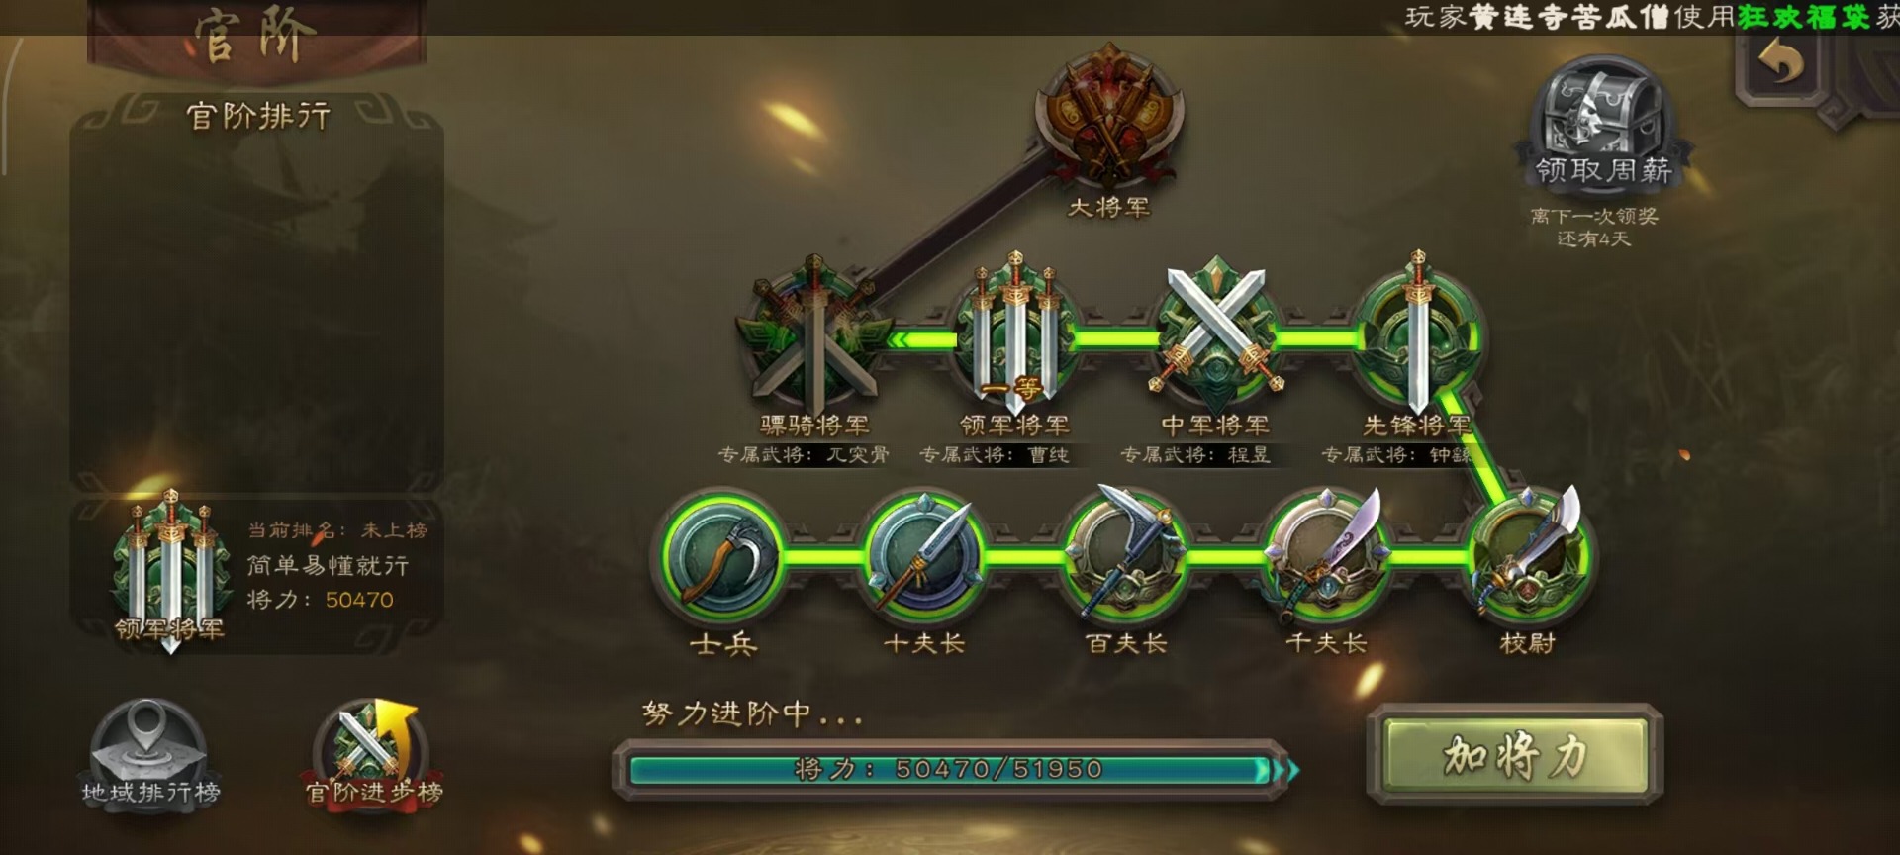Image resolution: width=1900 pixels, height=855 pixels.
Task: Select the 中军将军 crossed swords badge
Action: [x=1216, y=332]
